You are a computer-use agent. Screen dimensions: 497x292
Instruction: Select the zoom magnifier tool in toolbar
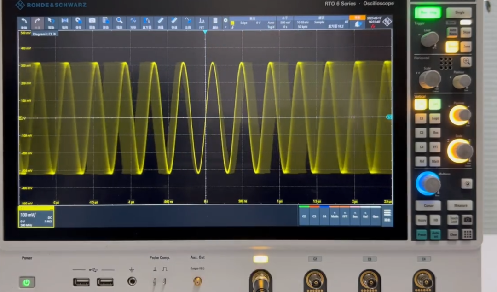(119, 23)
